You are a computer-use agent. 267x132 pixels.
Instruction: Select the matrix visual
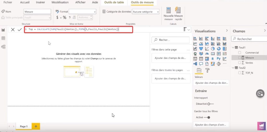[x=207, y=59]
